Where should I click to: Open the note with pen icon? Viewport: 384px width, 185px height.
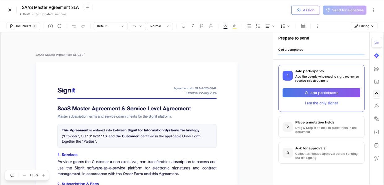pyautogui.click(x=377, y=145)
